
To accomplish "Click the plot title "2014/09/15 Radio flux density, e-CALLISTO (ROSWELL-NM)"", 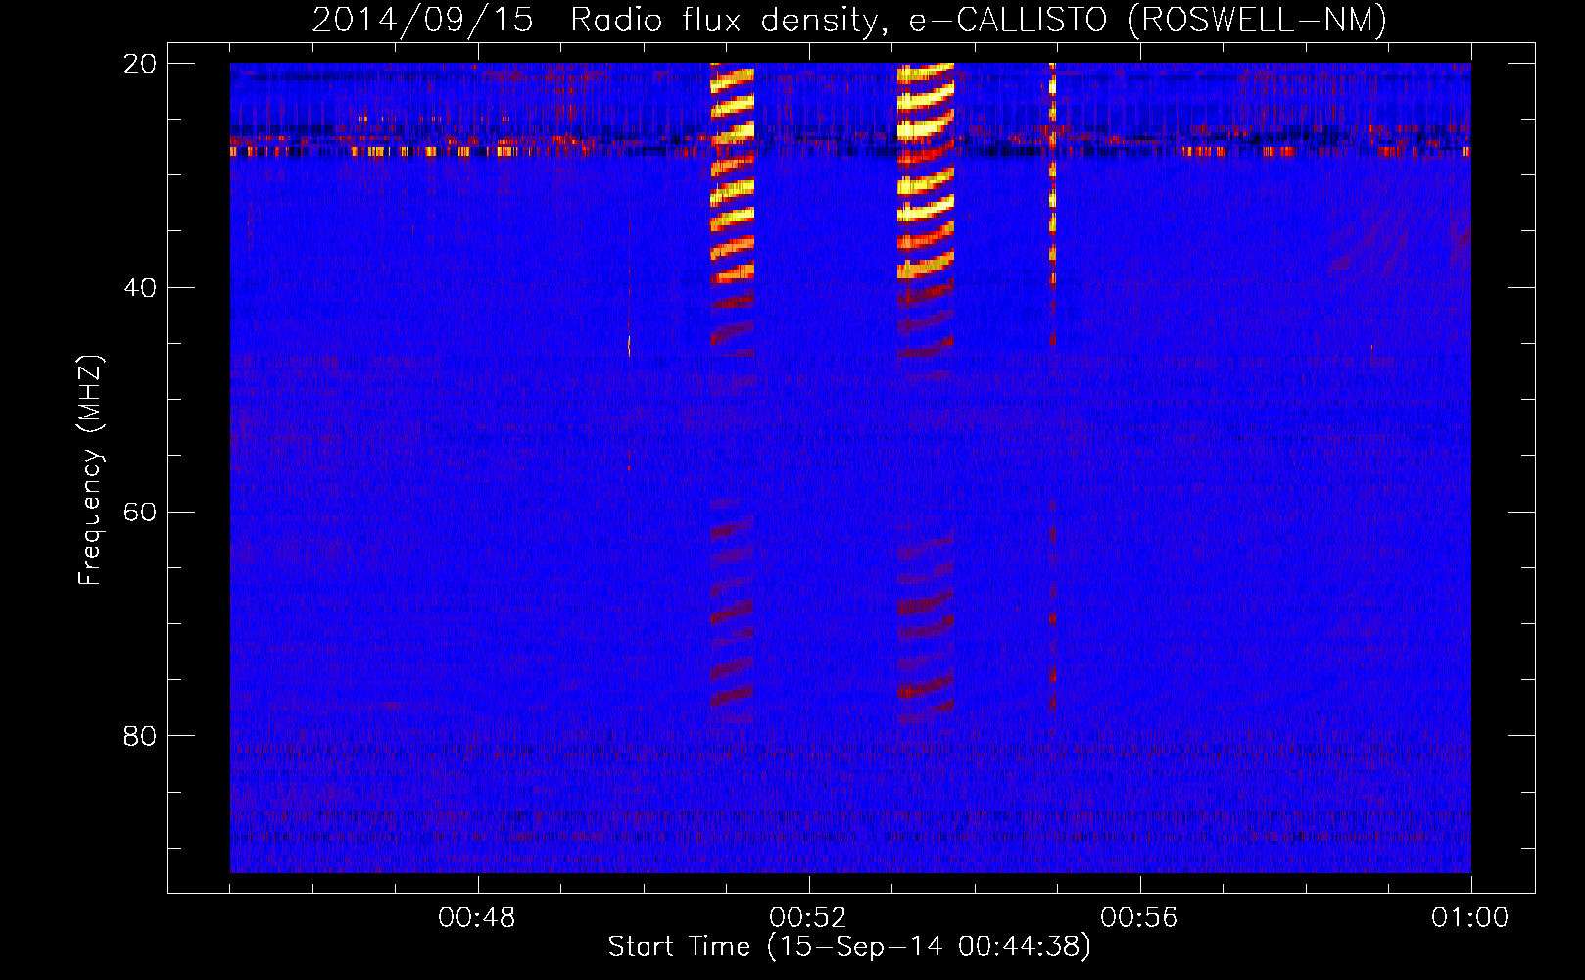I will point(849,20).
